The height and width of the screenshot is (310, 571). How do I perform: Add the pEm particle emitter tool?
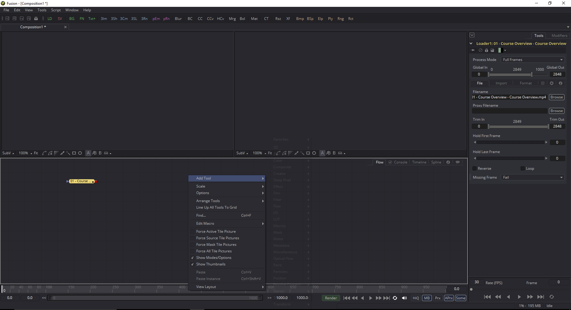[156, 19]
